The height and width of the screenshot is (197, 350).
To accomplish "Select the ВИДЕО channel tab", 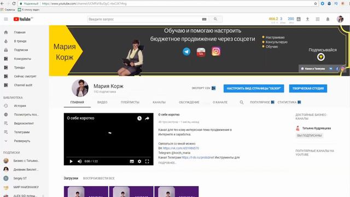I will click(102, 102).
